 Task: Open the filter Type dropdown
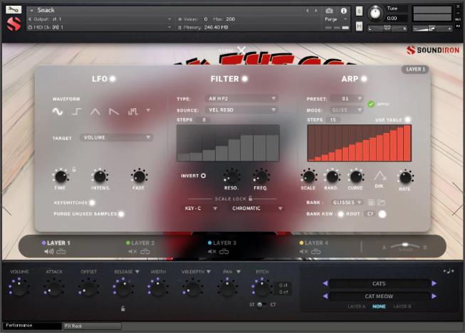click(x=239, y=99)
